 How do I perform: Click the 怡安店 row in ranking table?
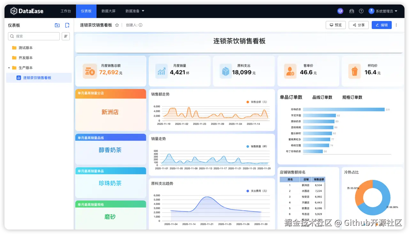[x=302, y=197]
